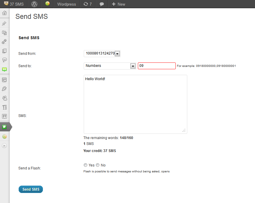Click the 37 SMS credit item in admin bar
255x203 pixels.
(14, 4)
